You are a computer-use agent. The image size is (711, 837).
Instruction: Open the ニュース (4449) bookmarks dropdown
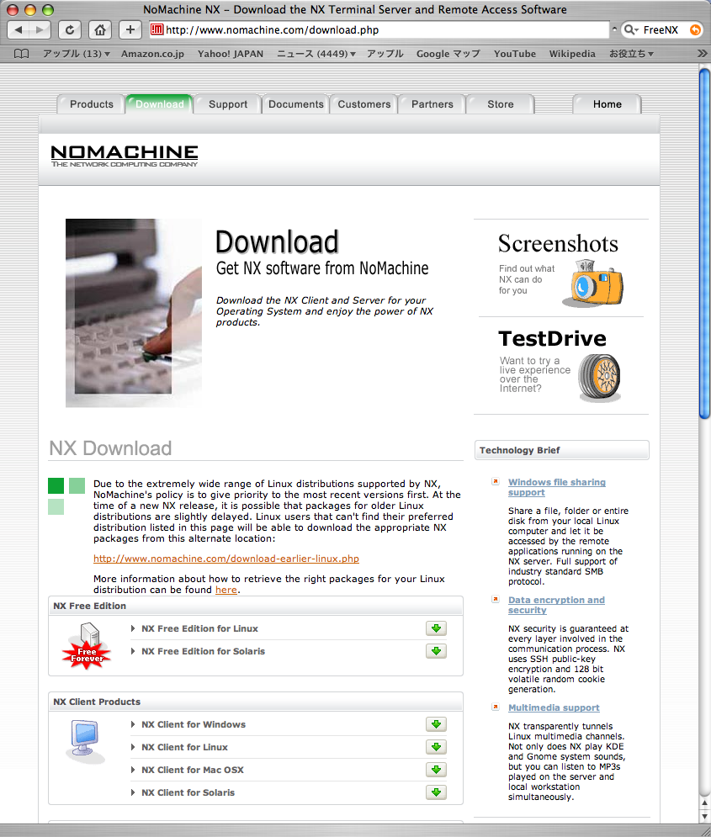tap(316, 54)
